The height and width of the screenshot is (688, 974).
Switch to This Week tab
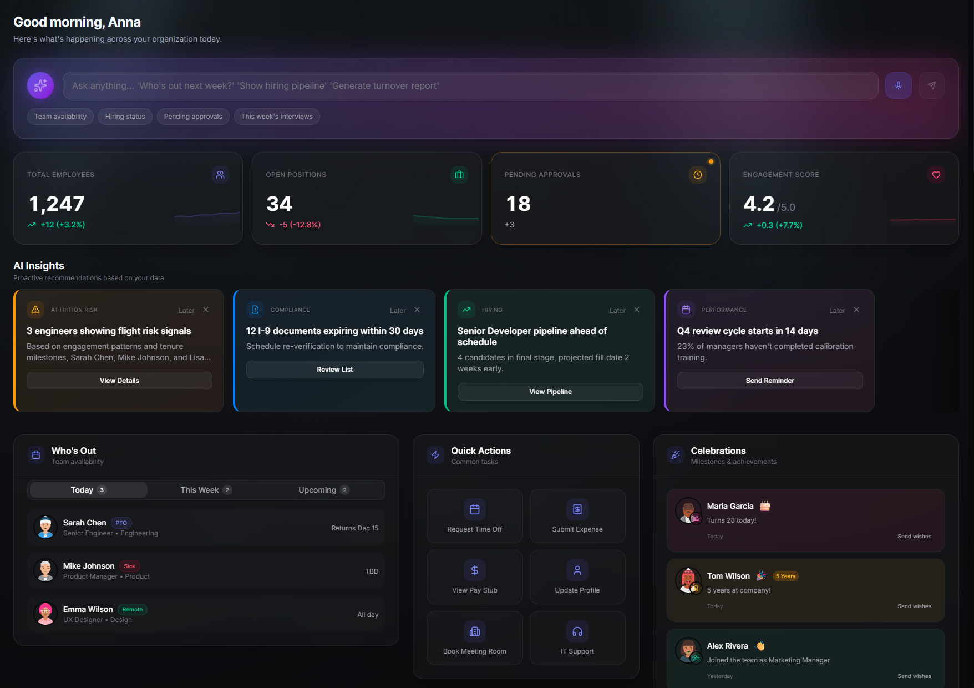click(x=206, y=490)
